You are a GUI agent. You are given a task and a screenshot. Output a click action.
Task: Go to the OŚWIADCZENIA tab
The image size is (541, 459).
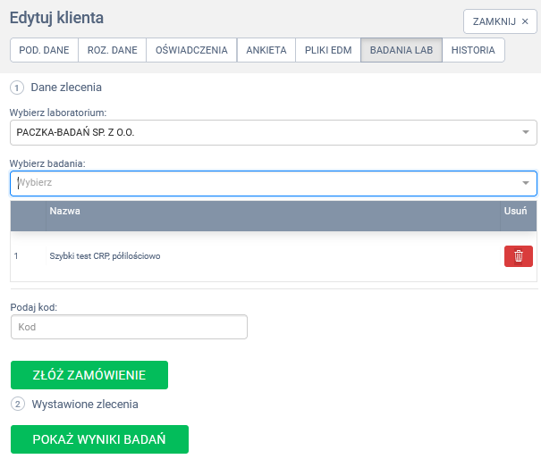pyautogui.click(x=191, y=50)
